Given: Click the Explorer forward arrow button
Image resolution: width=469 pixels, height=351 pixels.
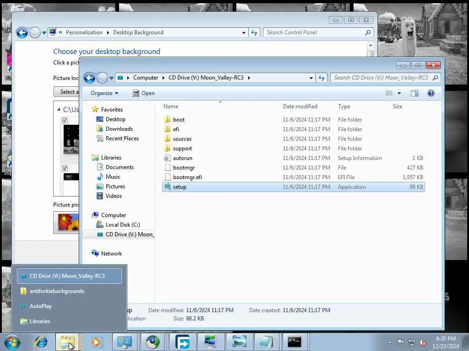Looking at the screenshot, I should [x=102, y=78].
